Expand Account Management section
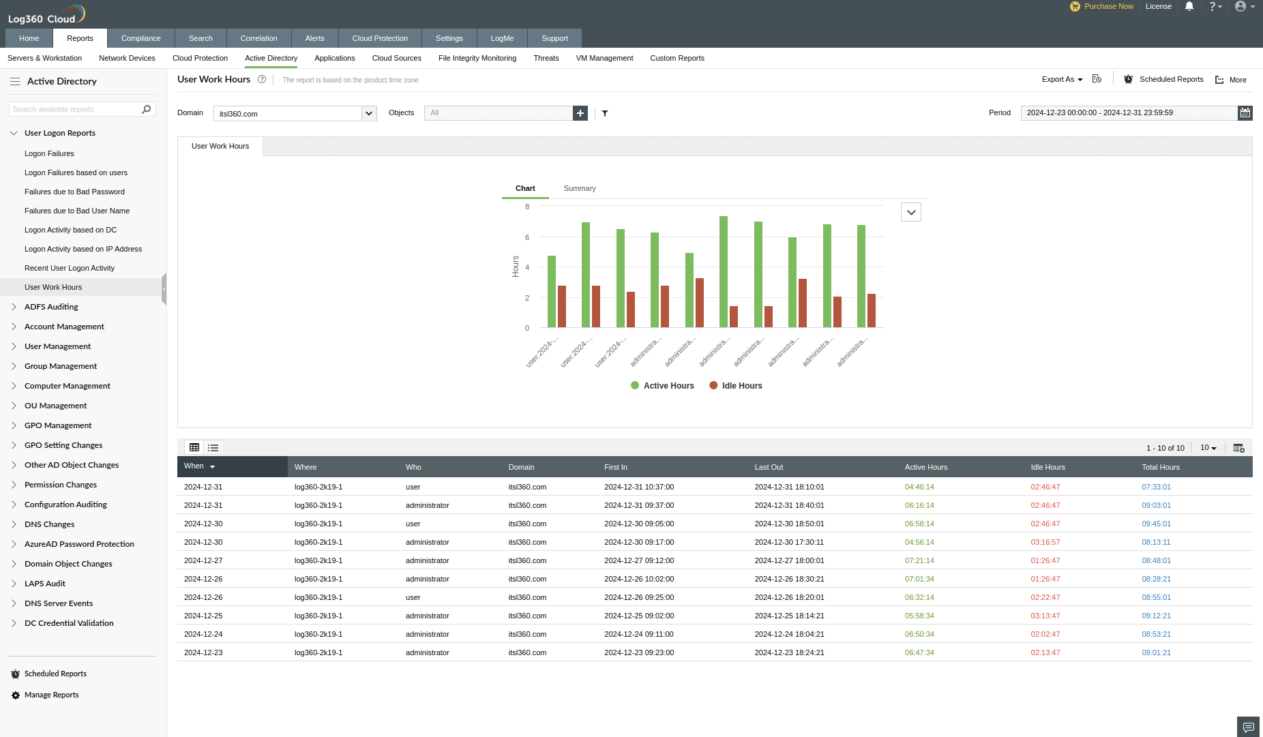The image size is (1263, 737). coord(14,327)
